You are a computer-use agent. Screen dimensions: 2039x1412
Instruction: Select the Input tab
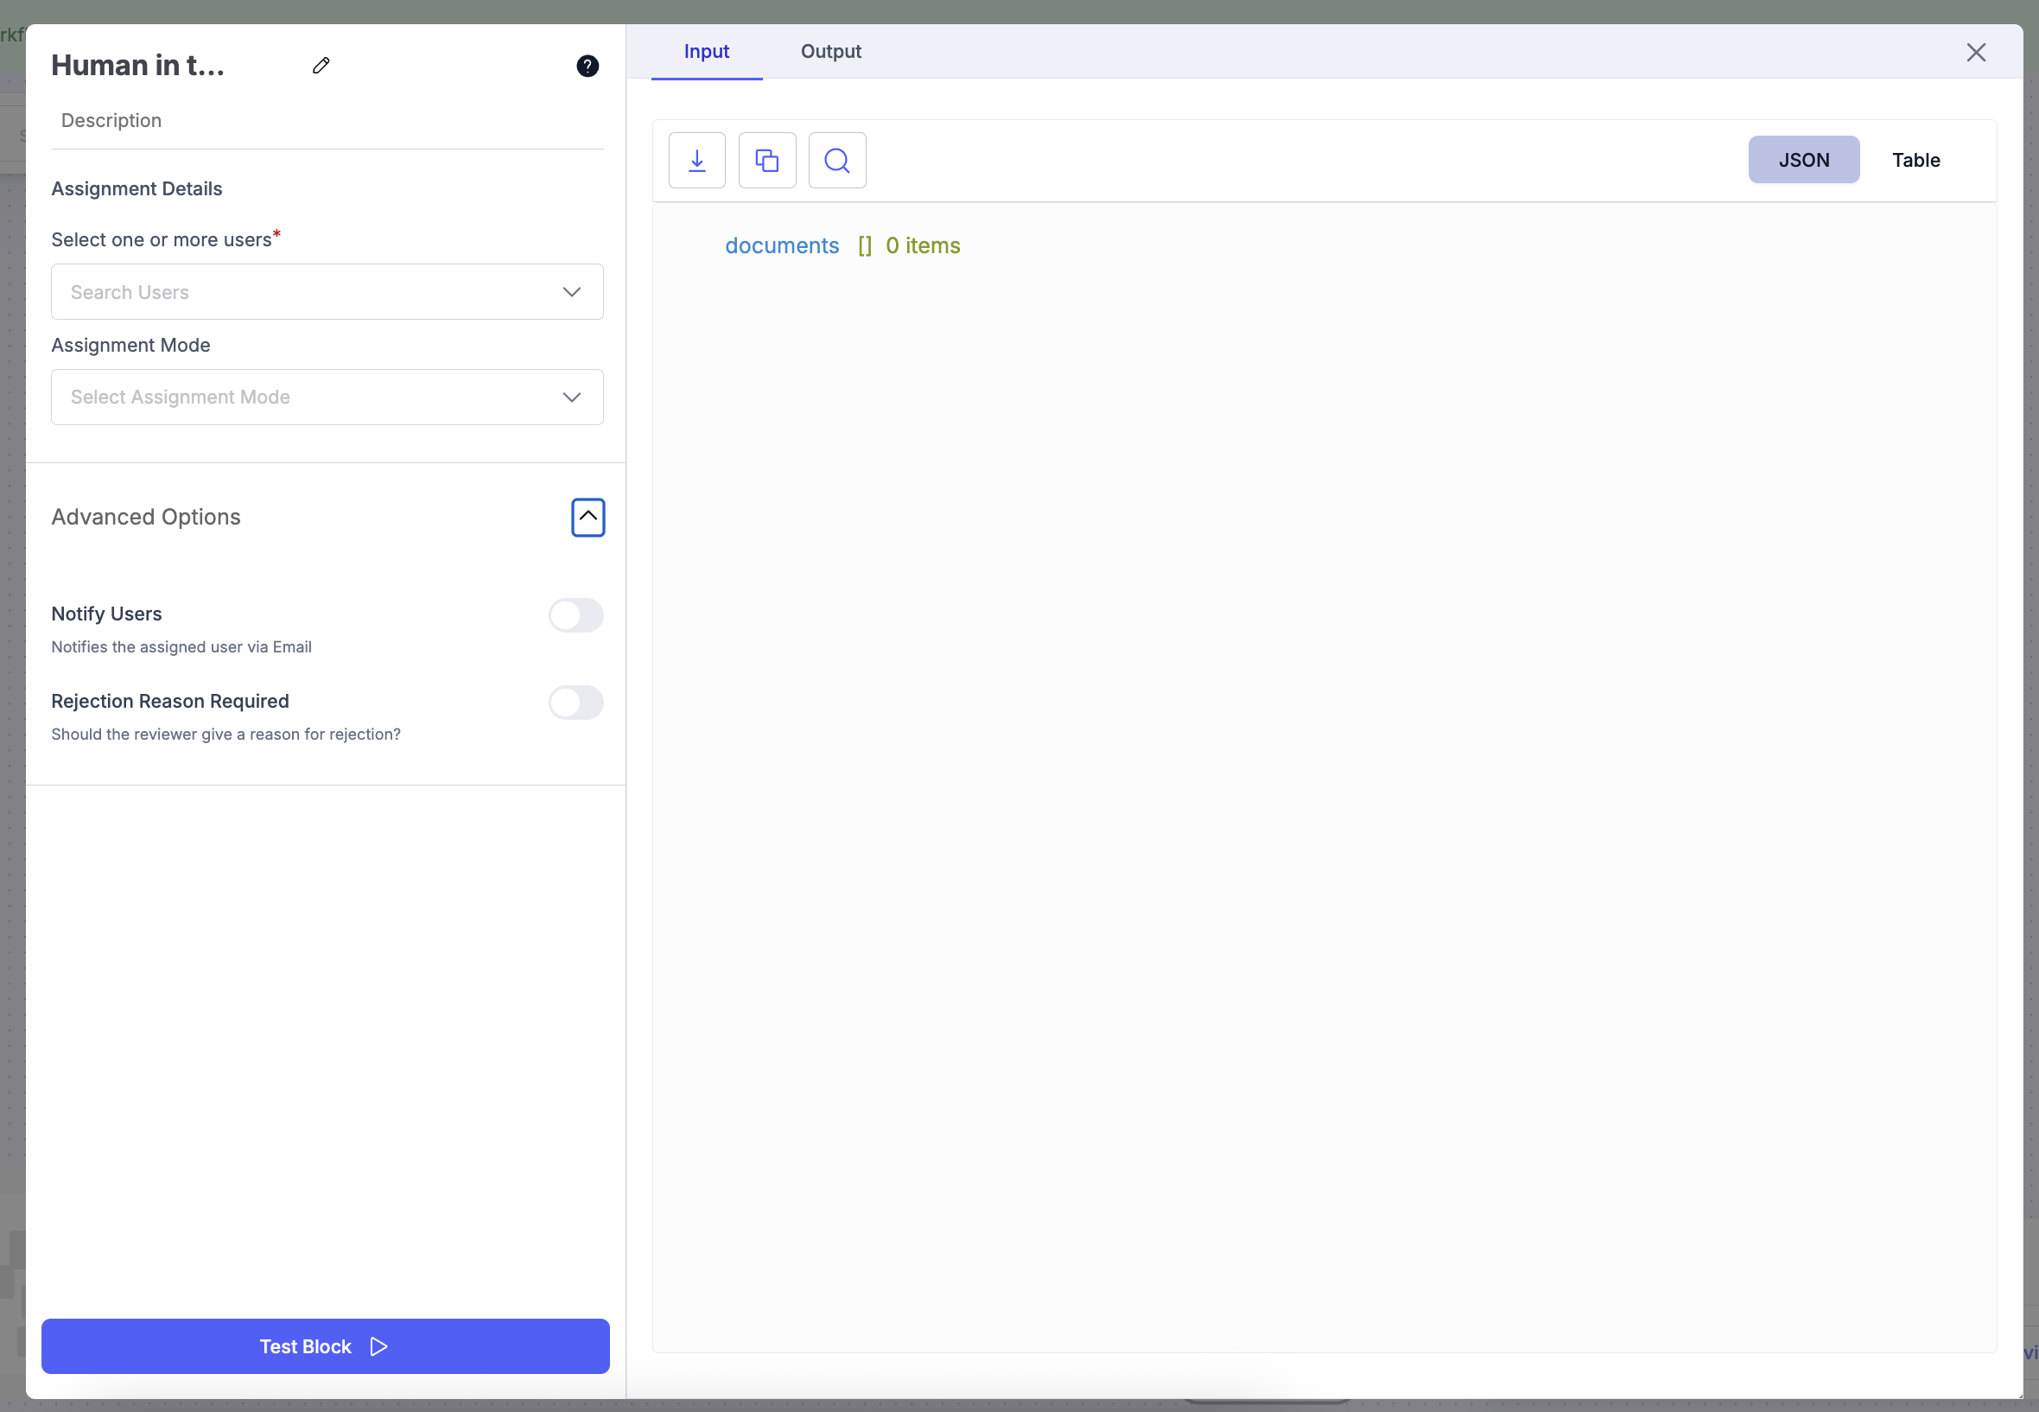click(x=706, y=51)
